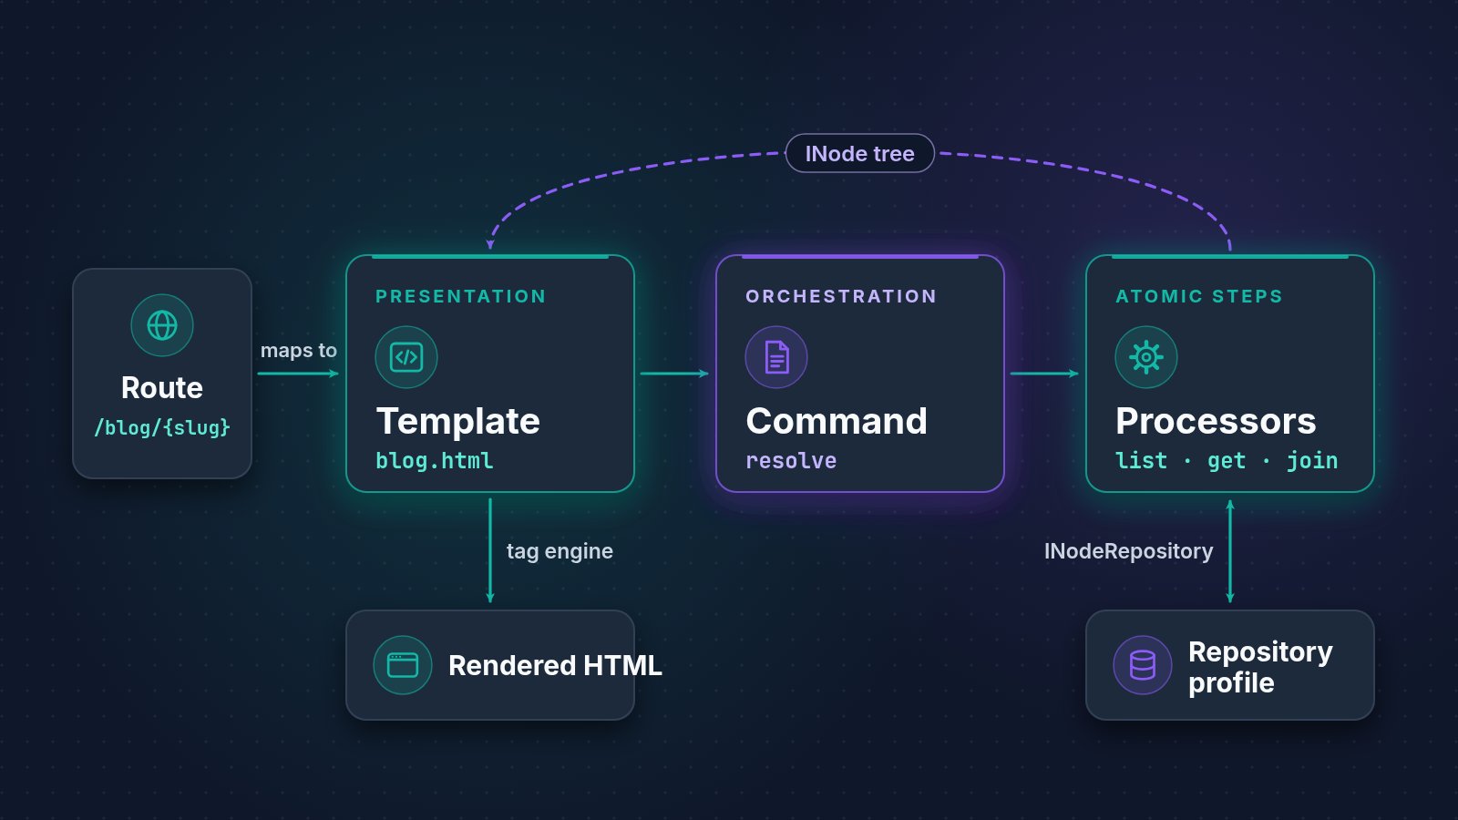
Task: Click the 'get' processor name
Action: (1227, 462)
